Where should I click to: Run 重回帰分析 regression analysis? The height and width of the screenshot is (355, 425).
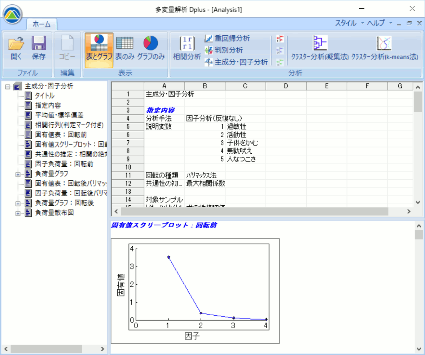[x=227, y=38]
